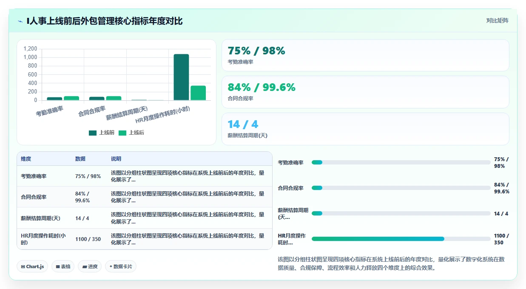Toggle the 上线前 legend swatch
Image resolution: width=526 pixels, height=289 pixels.
pyautogui.click(x=93, y=133)
